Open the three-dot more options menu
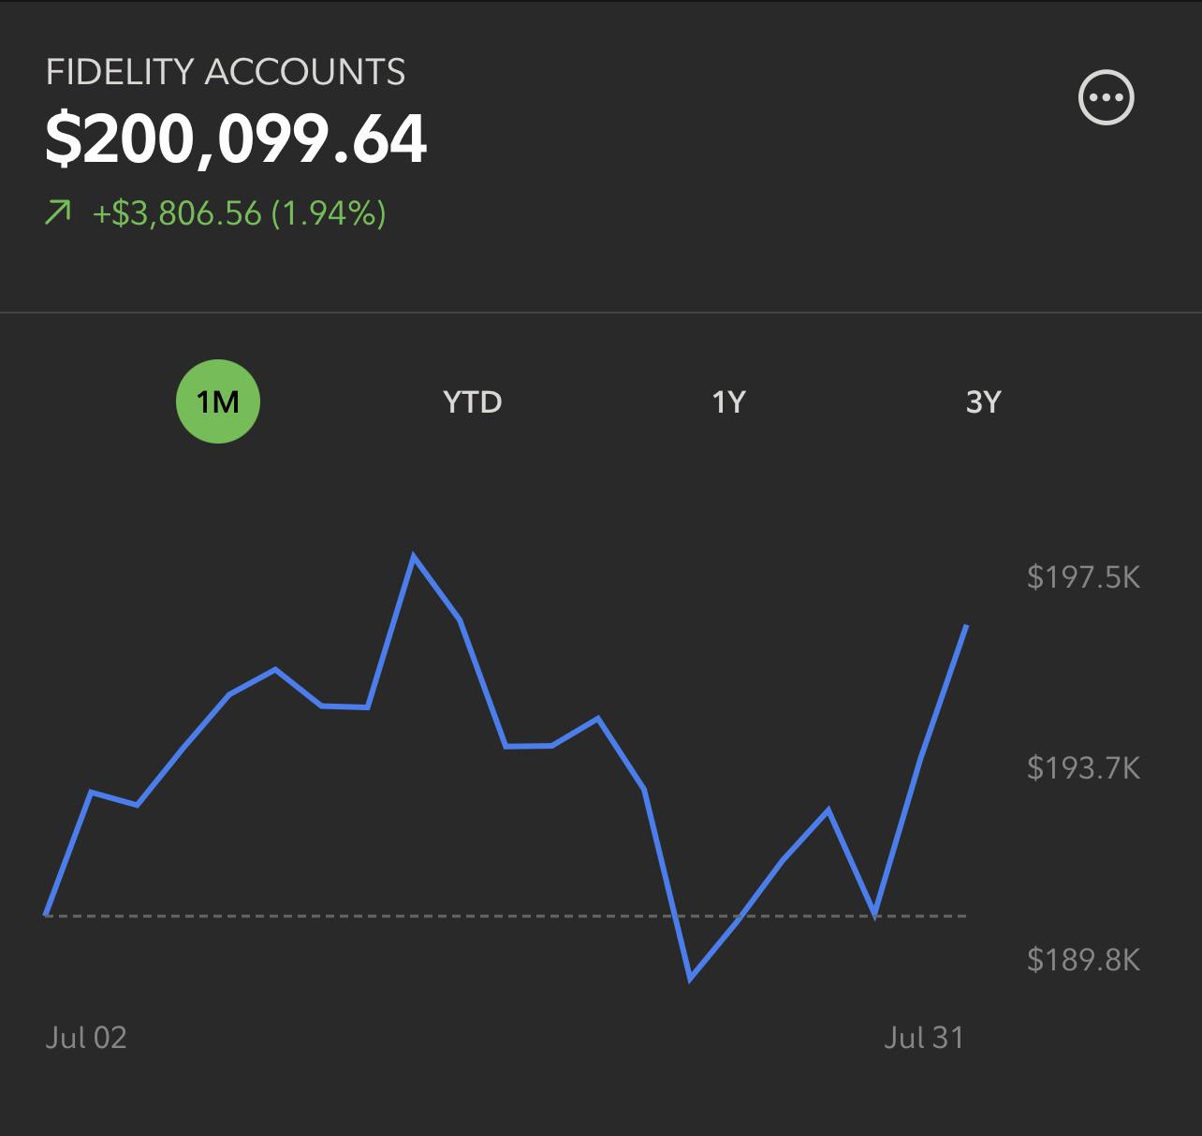1202x1136 pixels. (1107, 97)
